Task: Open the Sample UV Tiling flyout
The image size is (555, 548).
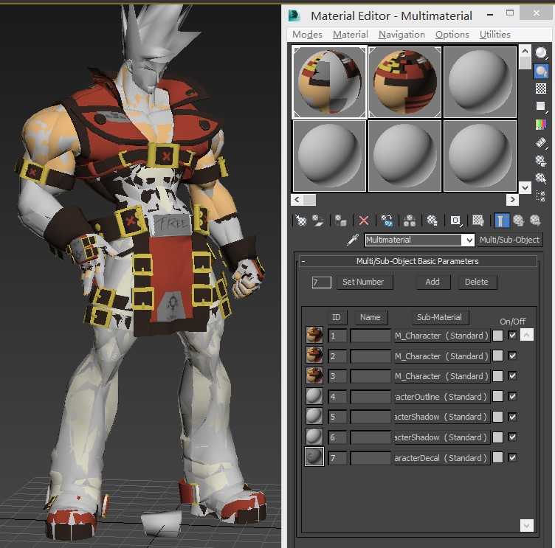Action: click(541, 106)
